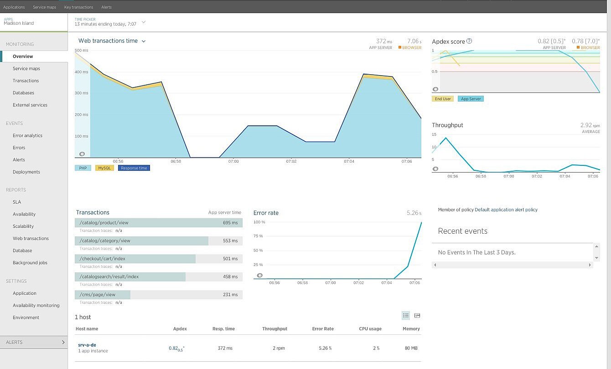The width and height of the screenshot is (611, 369).
Task: Switch hosts to list view icon
Action: click(x=405, y=316)
